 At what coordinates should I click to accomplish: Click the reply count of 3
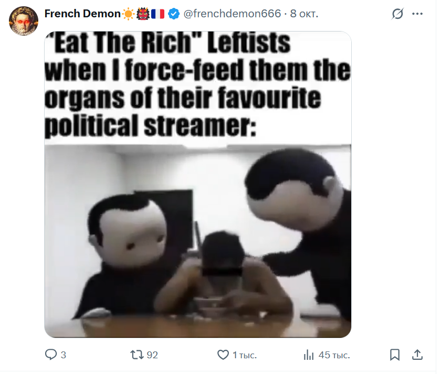tap(64, 355)
